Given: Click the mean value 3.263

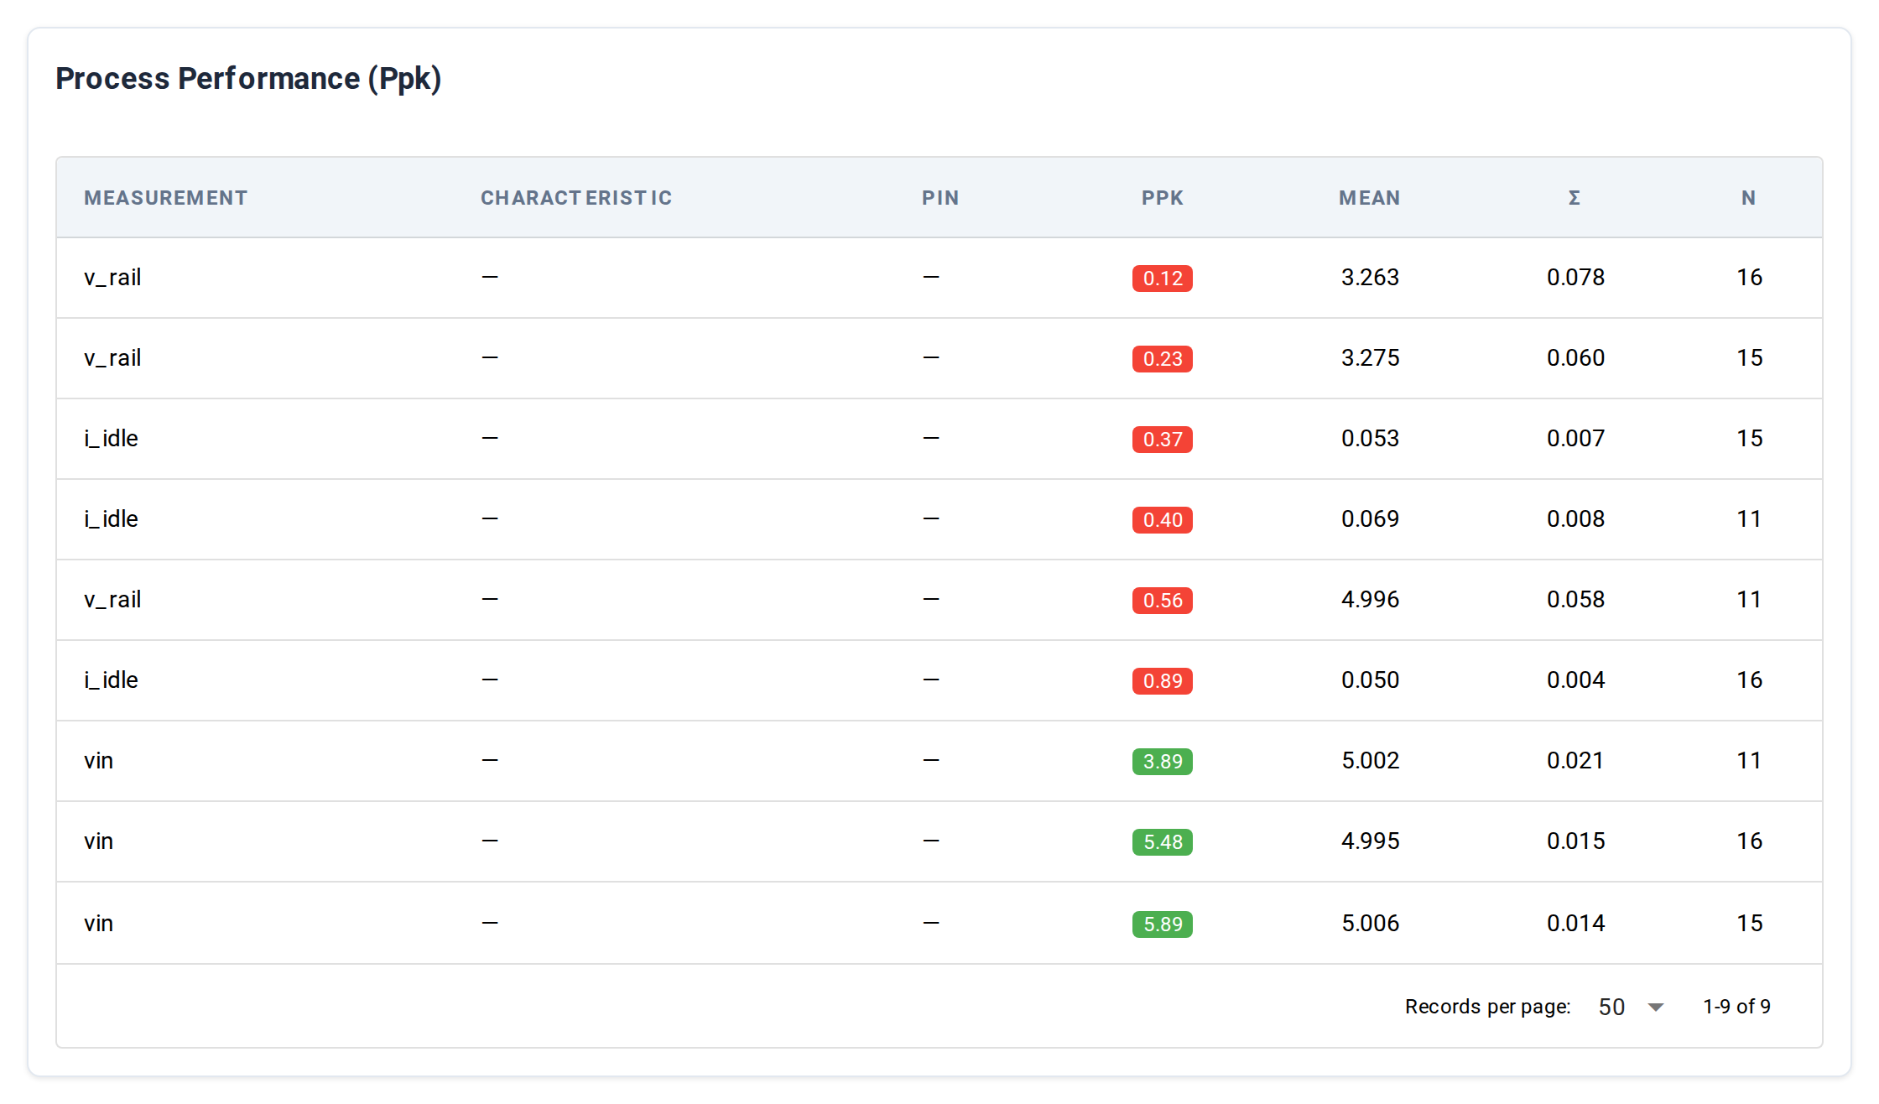Looking at the screenshot, I should [x=1371, y=278].
